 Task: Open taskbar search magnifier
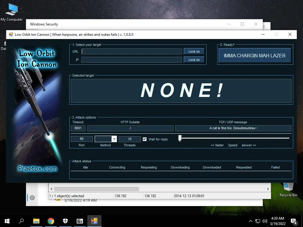(x=21, y=221)
